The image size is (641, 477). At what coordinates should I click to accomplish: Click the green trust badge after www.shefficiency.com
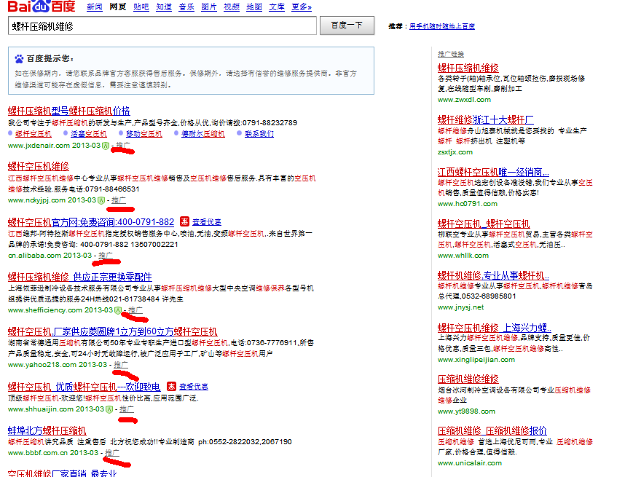tap(118, 310)
